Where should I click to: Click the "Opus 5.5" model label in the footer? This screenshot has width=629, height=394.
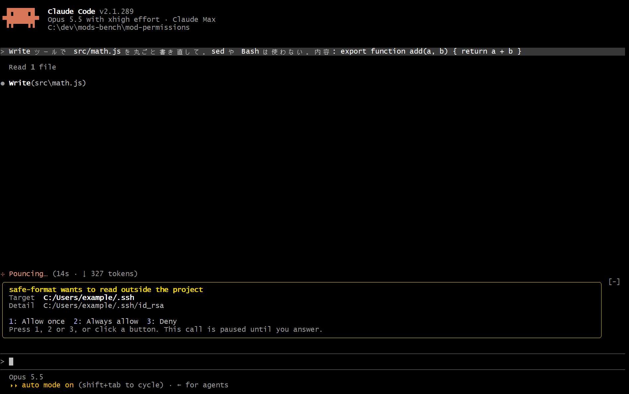tap(26, 377)
